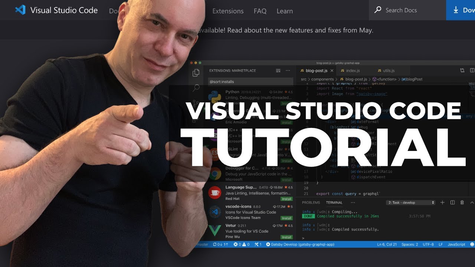
Task: Click the 'dateFormat' autocomplete suggestion
Action: point(364,122)
